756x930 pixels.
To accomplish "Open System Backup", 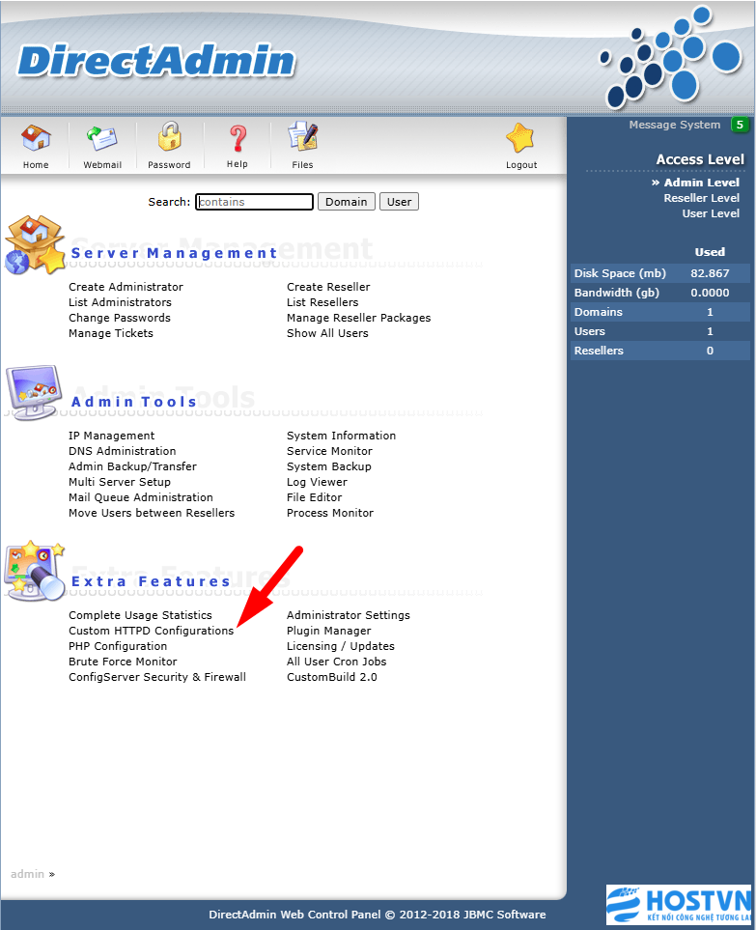I will [329, 466].
